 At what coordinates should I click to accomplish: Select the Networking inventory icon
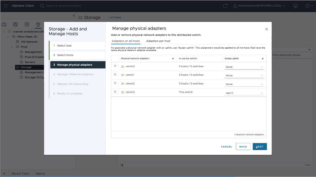click(x=38, y=25)
